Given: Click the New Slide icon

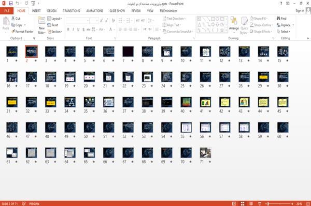Looking at the screenshot, I should click(x=41, y=20).
